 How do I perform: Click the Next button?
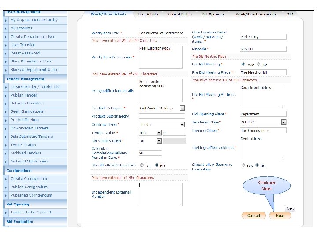click(x=280, y=215)
